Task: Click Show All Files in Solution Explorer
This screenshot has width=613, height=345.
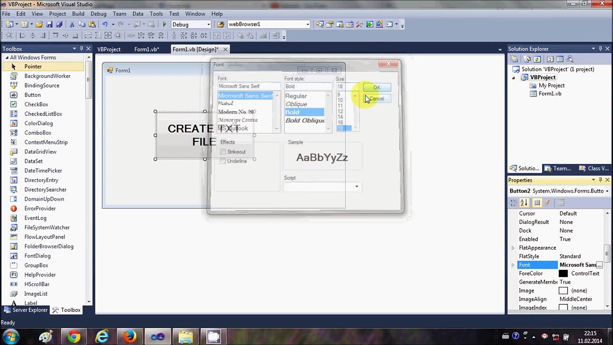Action: point(527,59)
